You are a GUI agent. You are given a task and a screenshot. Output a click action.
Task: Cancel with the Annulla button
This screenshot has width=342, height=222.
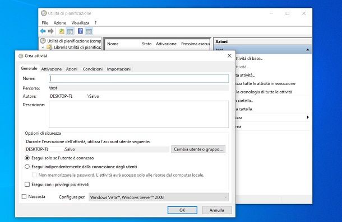217,210
